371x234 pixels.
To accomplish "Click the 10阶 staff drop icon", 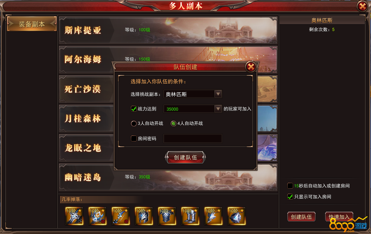I will 121,216.
